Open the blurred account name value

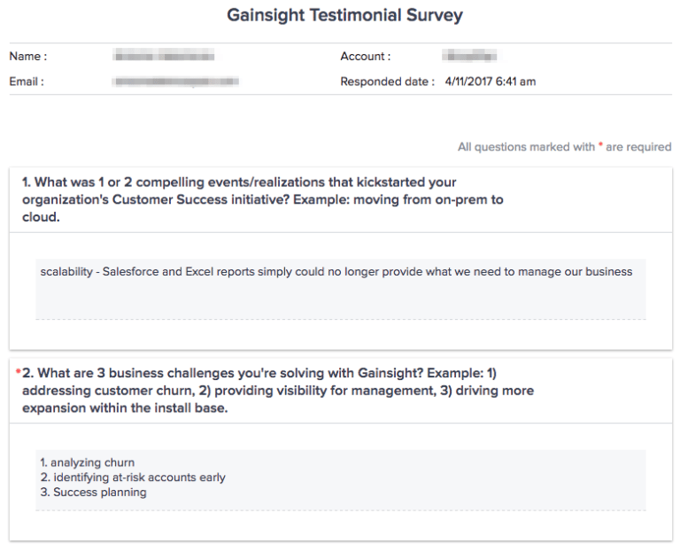tap(469, 57)
